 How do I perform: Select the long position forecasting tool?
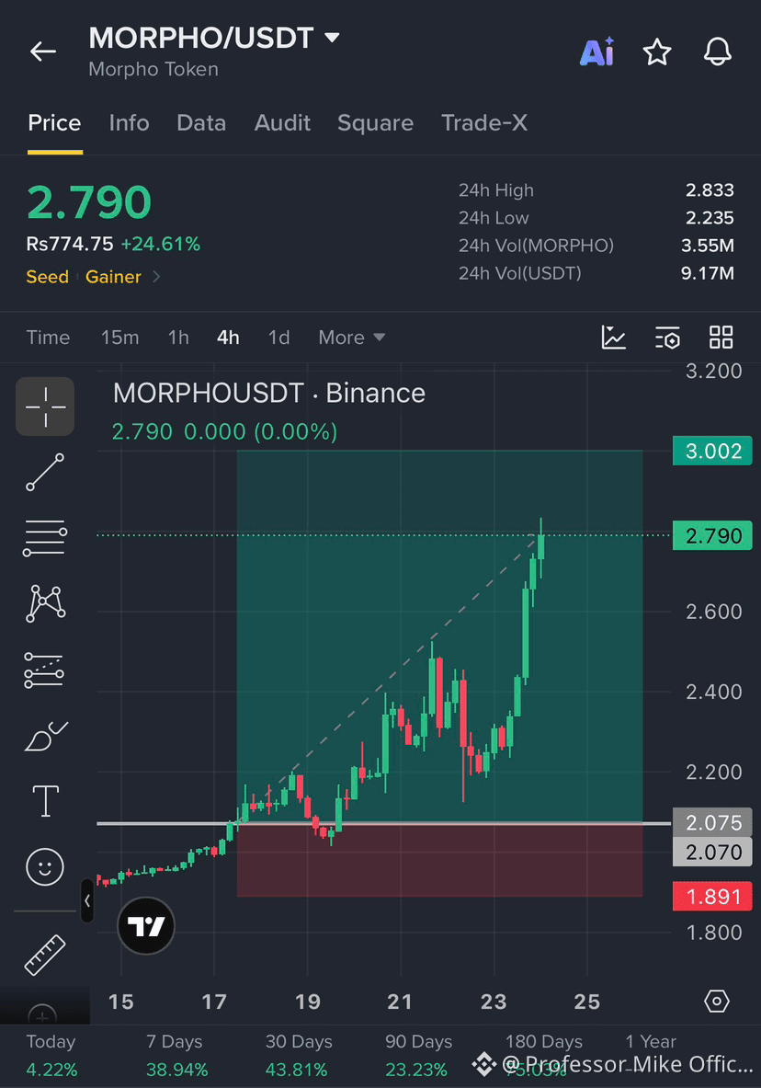point(44,670)
